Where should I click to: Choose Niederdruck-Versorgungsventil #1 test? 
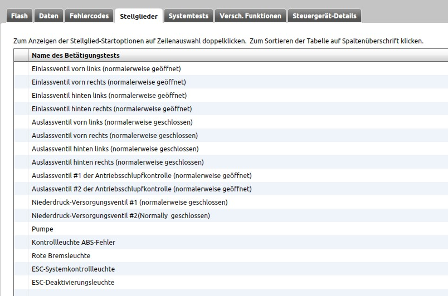point(129,203)
